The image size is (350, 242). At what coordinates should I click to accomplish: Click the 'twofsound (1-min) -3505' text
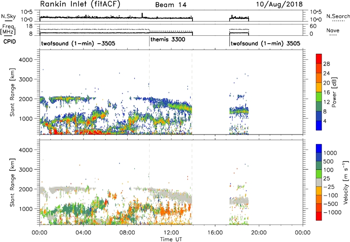pos(78,43)
